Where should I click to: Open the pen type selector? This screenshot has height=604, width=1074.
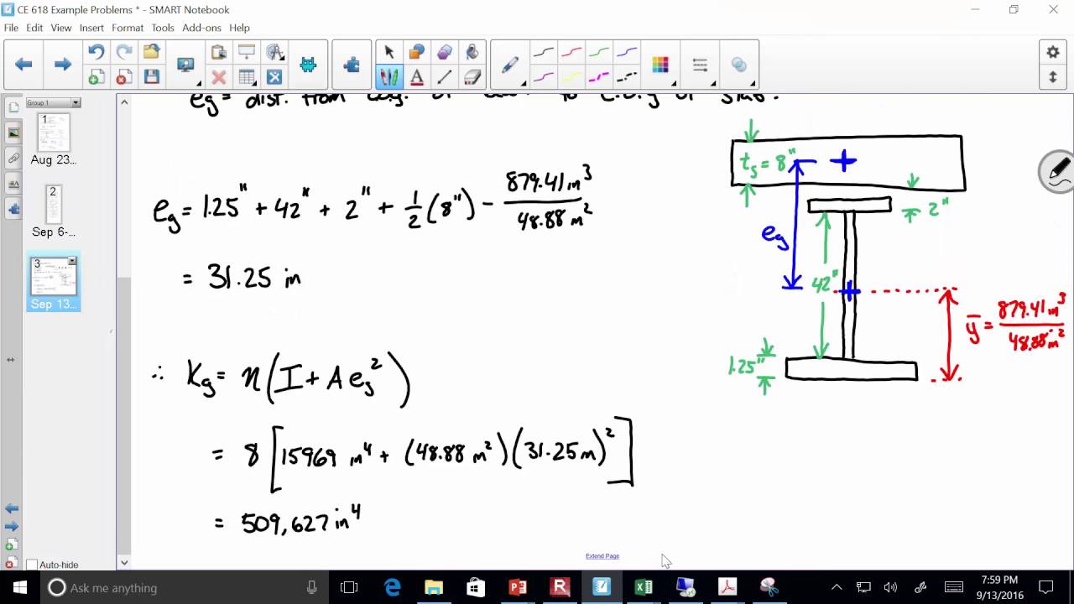(x=510, y=65)
